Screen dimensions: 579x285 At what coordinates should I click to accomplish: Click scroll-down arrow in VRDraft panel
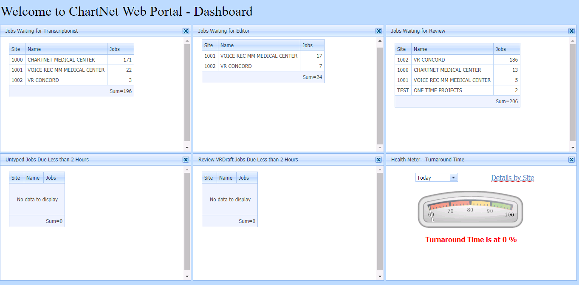point(380,277)
